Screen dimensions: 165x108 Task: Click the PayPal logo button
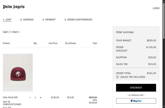(136, 101)
